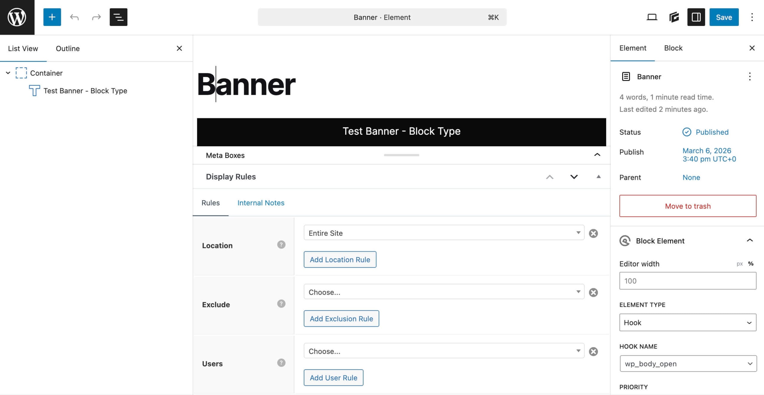Click the GenerateBlocks icon in the top toolbar

coord(674,17)
